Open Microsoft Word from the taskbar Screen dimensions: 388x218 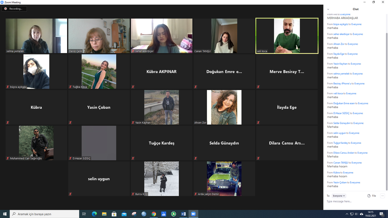click(183, 214)
